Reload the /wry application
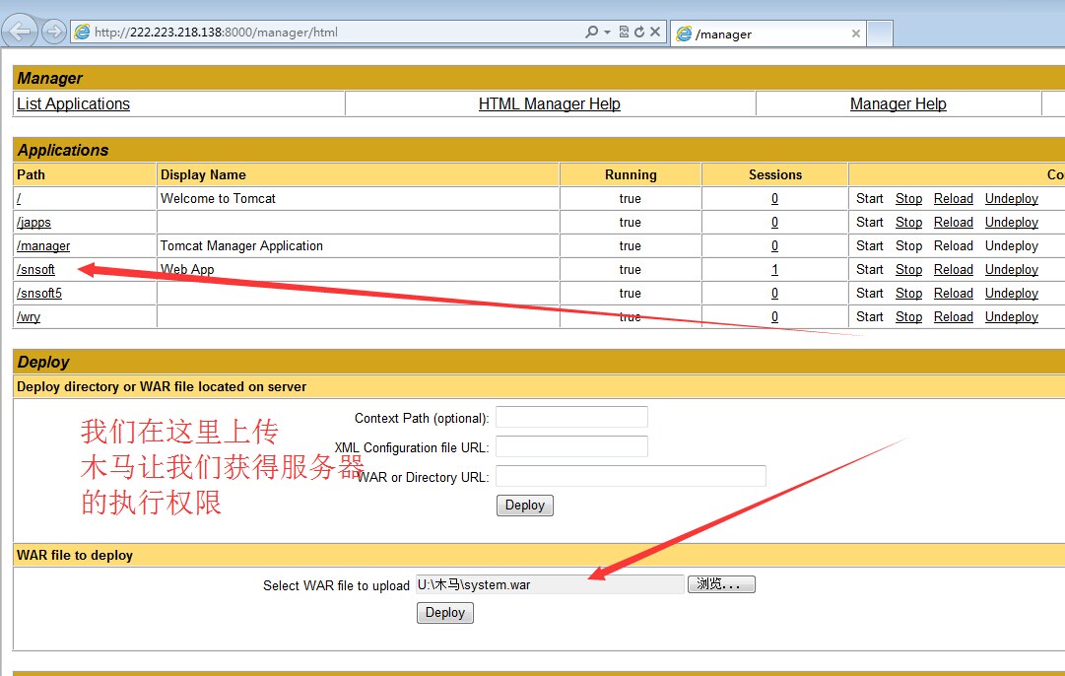The height and width of the screenshot is (676, 1065). click(954, 317)
